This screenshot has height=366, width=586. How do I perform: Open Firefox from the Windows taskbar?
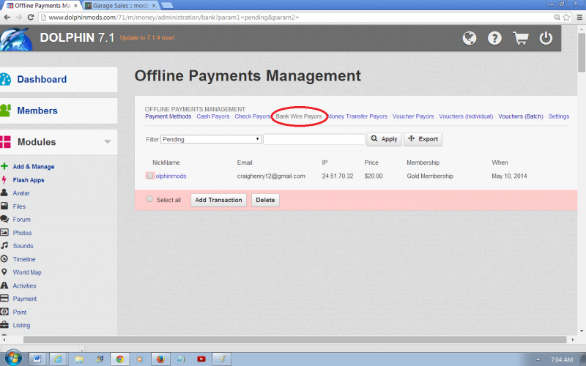click(x=160, y=359)
